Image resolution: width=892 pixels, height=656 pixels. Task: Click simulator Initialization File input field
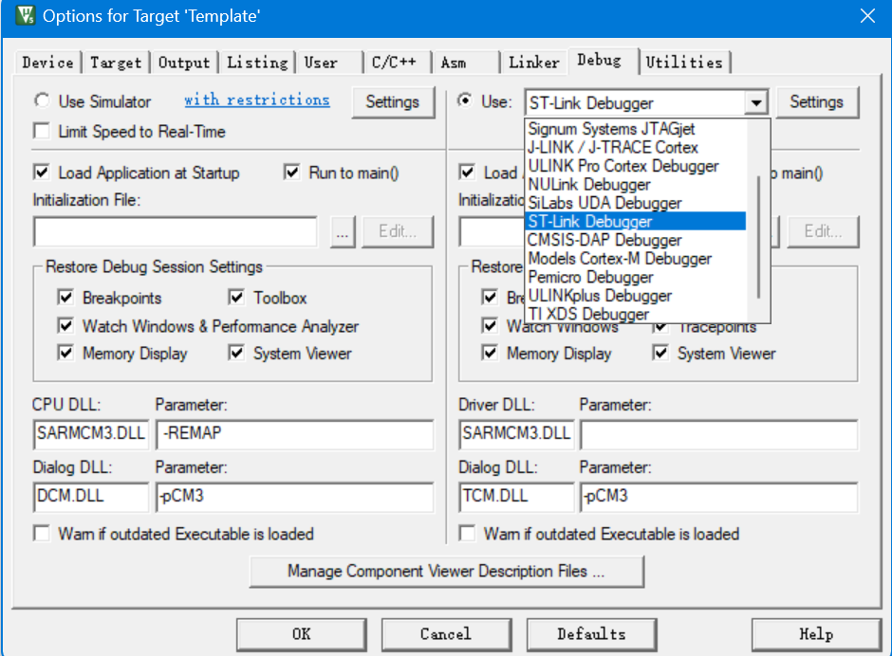pos(176,231)
